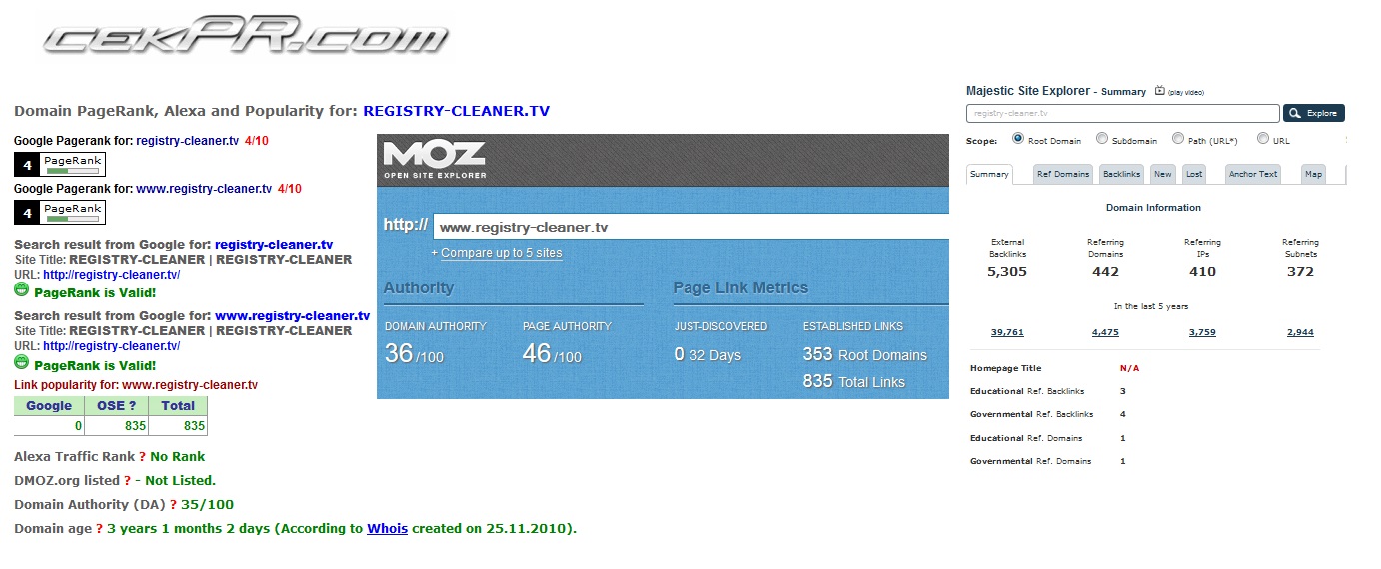Click the 'Governmental Ref. Backlinks' row label
This screenshot has width=1381, height=569.
coord(1031,414)
